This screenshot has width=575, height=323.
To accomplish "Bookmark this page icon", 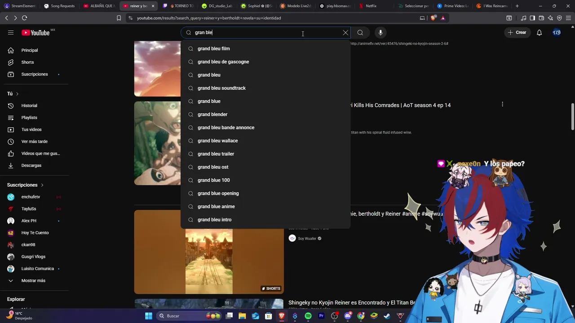I will (x=119, y=18).
